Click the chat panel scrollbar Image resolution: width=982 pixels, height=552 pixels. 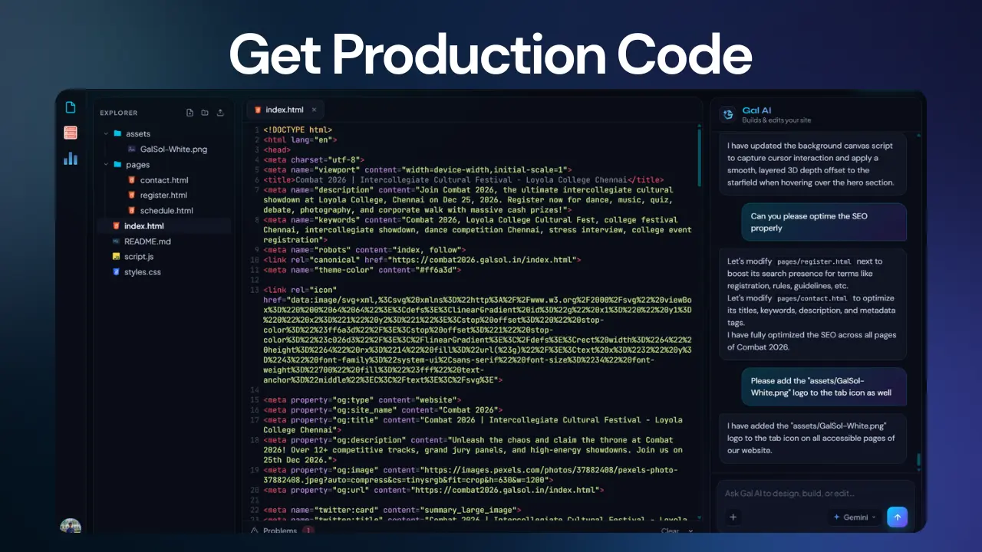click(918, 460)
